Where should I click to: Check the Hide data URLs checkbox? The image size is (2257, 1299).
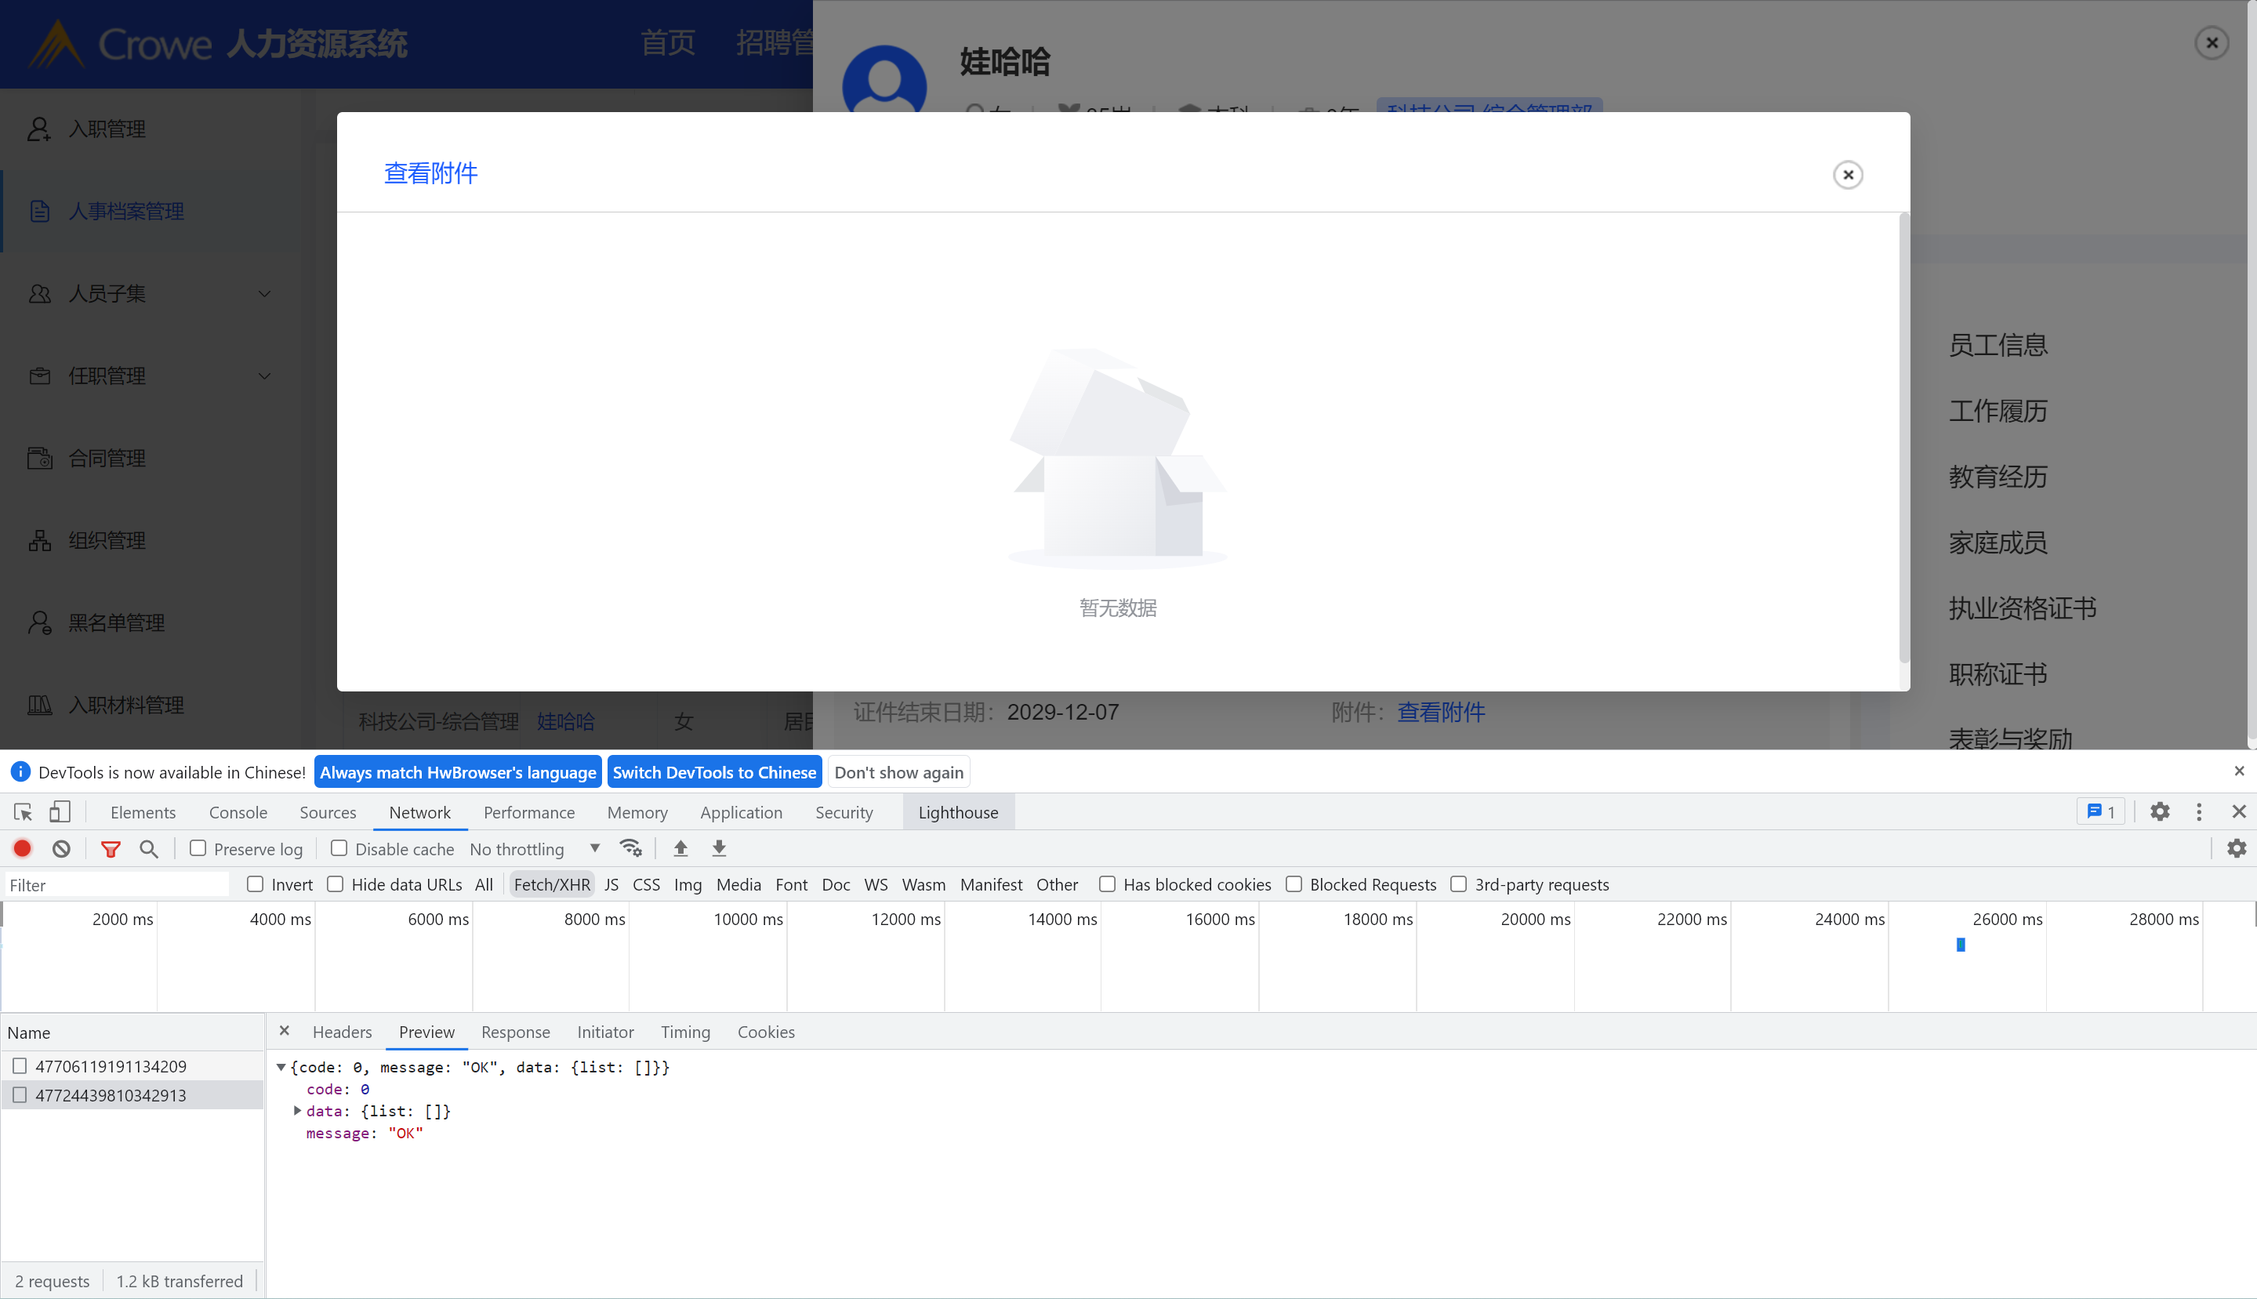click(x=336, y=884)
